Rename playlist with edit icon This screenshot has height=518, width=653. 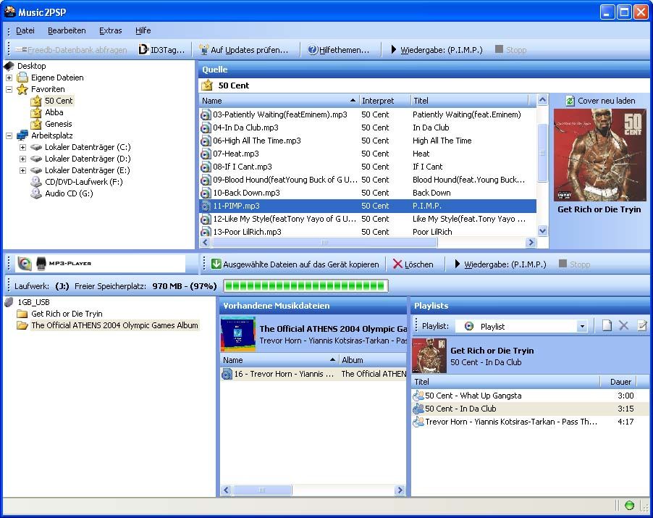641,326
